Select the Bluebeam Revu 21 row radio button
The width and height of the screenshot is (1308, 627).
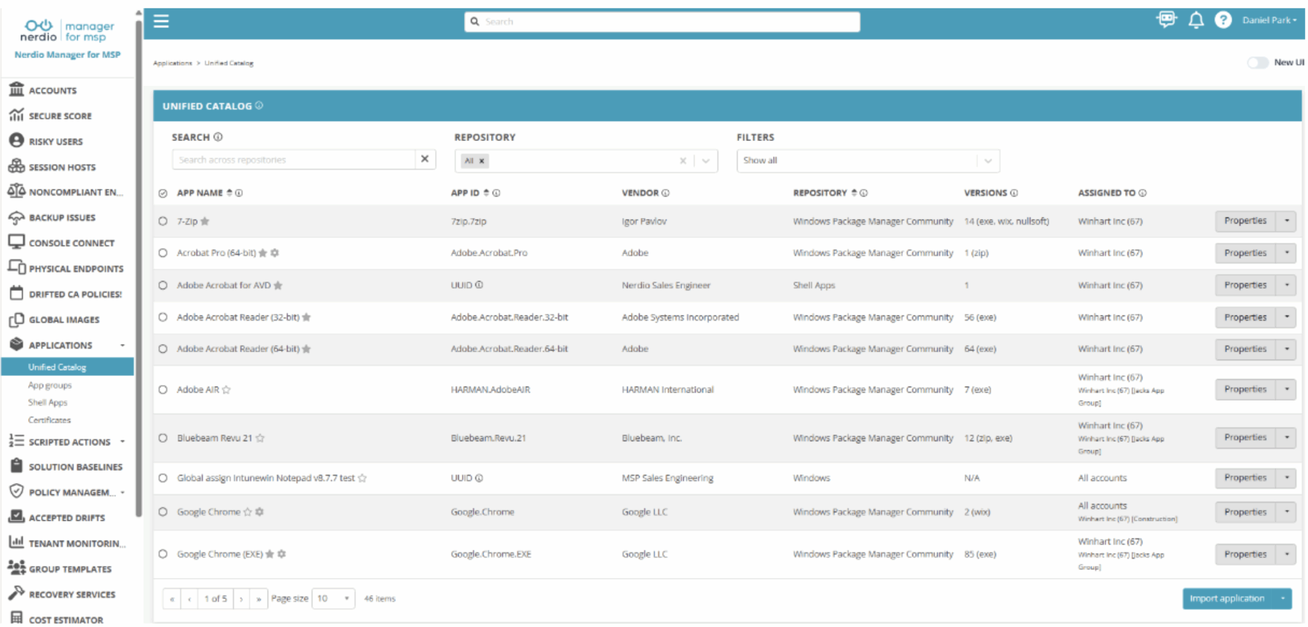[163, 438]
